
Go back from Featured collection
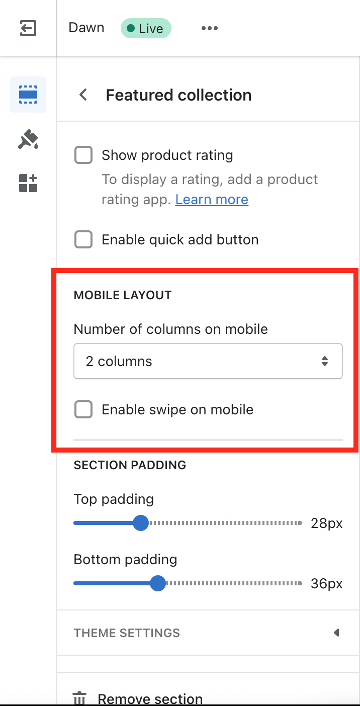(x=83, y=95)
